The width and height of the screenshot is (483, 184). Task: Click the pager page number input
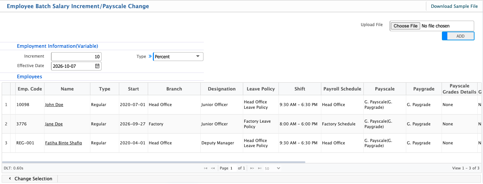point(232,168)
